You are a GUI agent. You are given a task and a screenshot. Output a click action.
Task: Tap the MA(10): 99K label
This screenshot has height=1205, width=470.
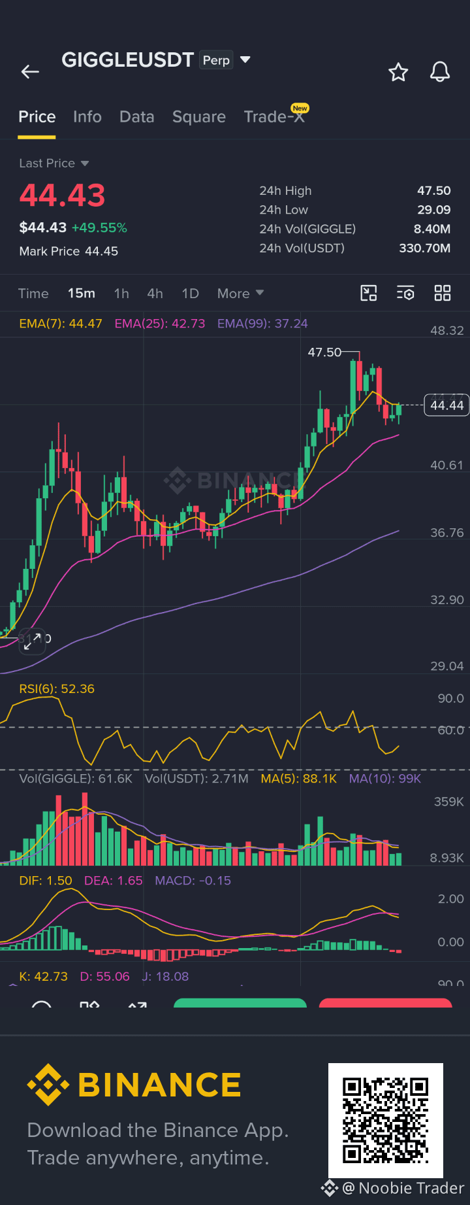tap(385, 779)
